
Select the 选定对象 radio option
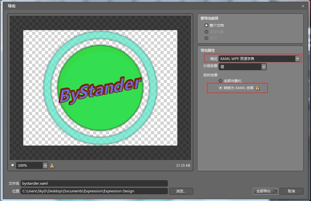(206, 32)
